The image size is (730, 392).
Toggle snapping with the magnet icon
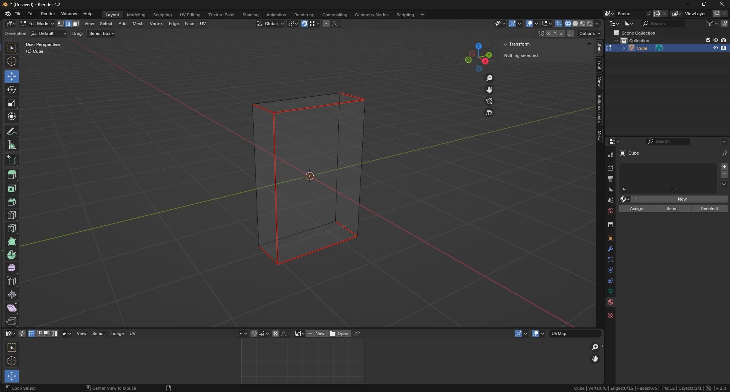click(x=304, y=24)
